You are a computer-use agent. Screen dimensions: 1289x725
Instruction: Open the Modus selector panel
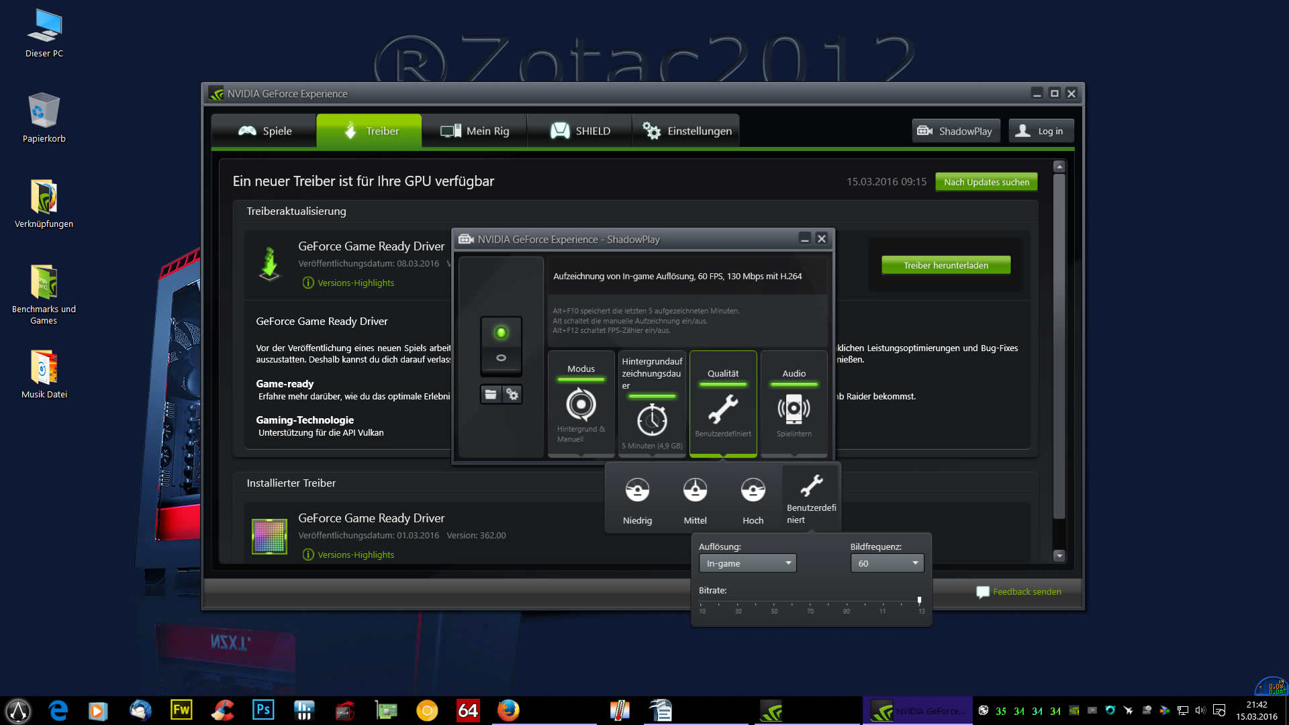click(581, 403)
